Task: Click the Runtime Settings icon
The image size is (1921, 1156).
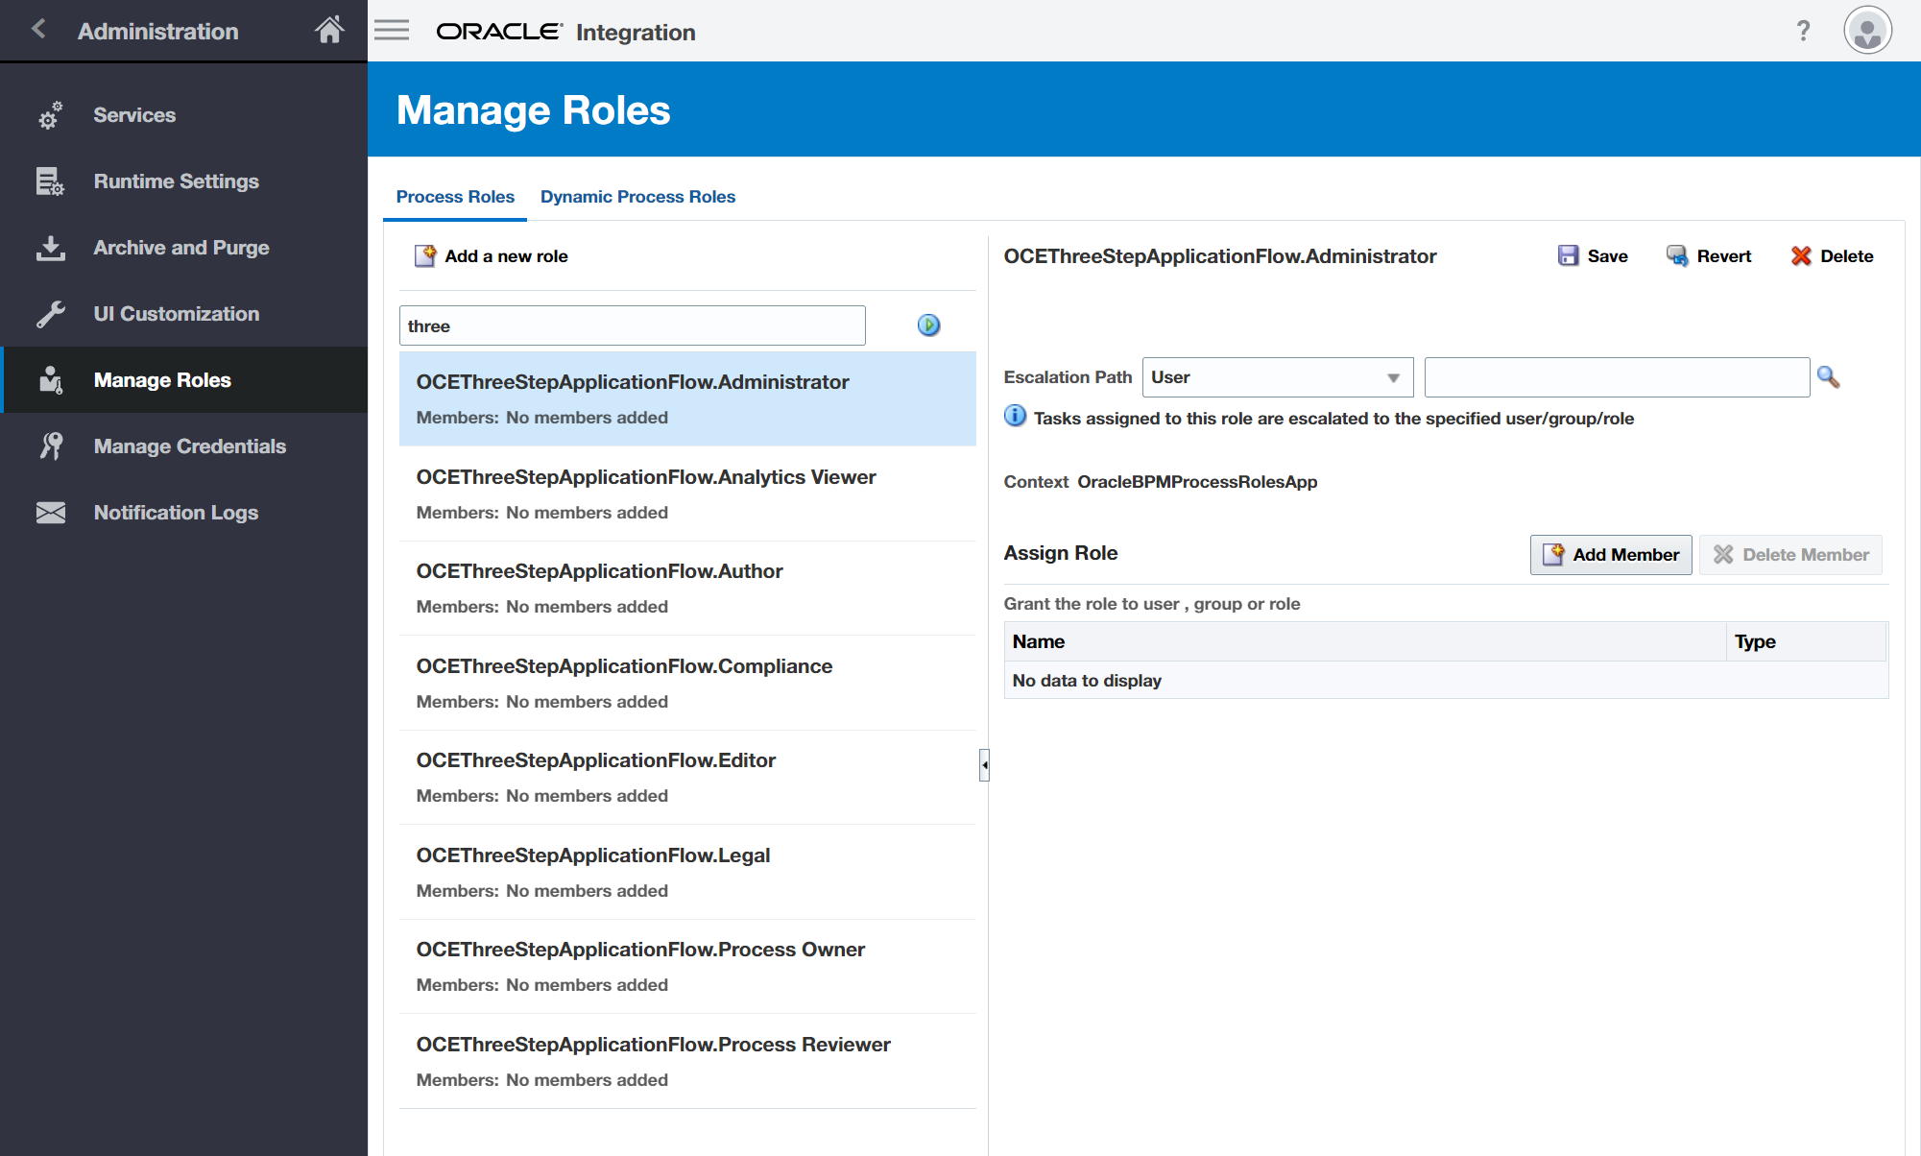Action: [50, 181]
